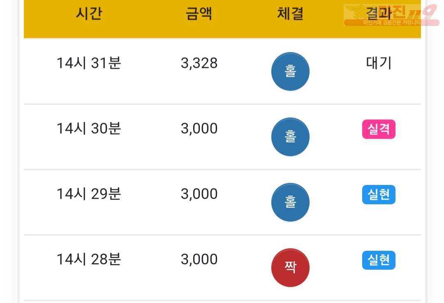Viewport: 444px width, 303px height.
Task: Click the 3,000 amount in the 14시 30분 row
Action: [199, 128]
